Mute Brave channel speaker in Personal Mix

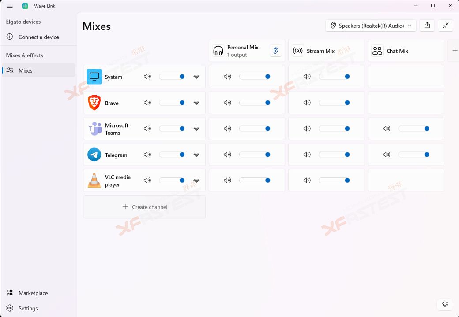point(227,103)
